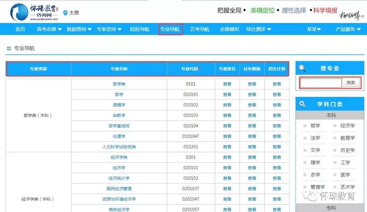Viewport: 367px width, 212px height.
Task: Go to the 院校导航 menu item
Action: click(x=140, y=29)
